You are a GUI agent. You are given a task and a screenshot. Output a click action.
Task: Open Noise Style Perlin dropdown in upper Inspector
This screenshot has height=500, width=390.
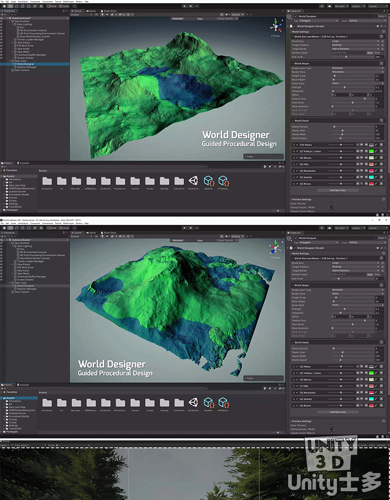click(x=358, y=83)
